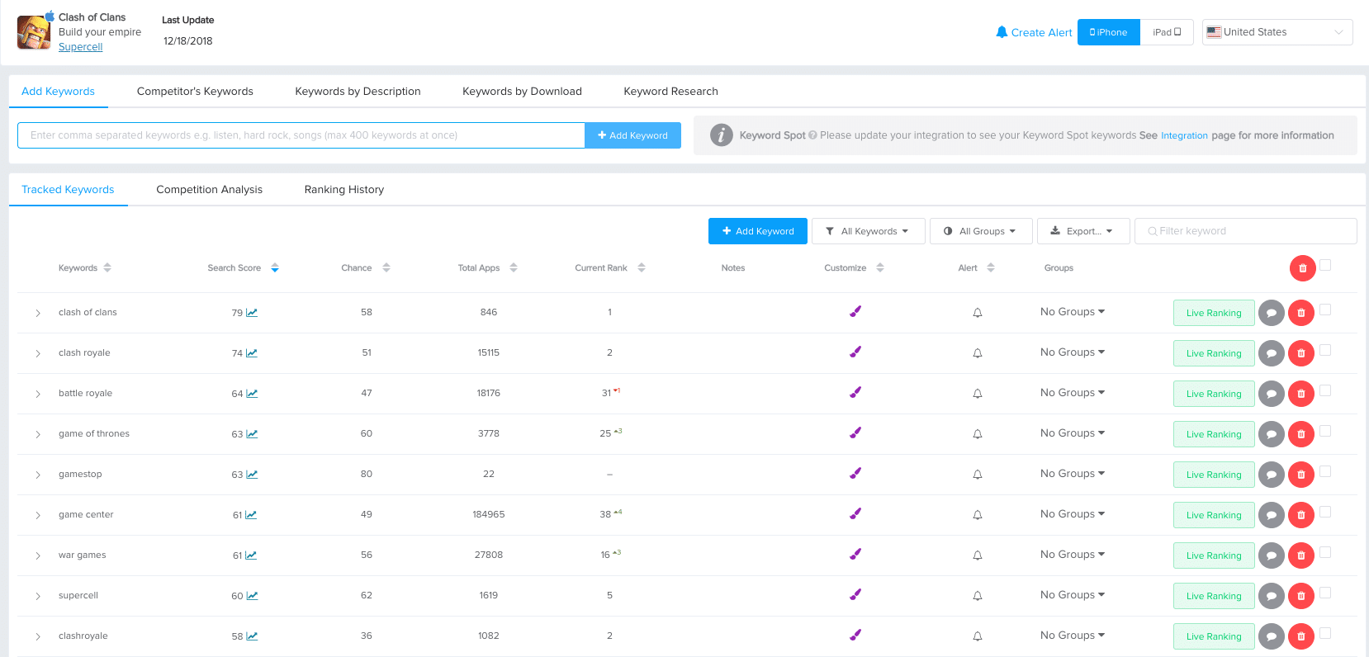The image size is (1369, 657).
Task: Open the Keywords by Description tab
Action: 358,92
